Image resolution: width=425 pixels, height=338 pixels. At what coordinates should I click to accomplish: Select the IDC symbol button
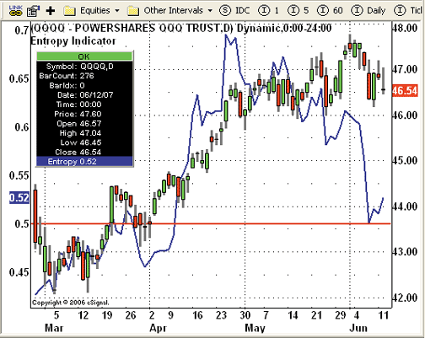(x=234, y=11)
